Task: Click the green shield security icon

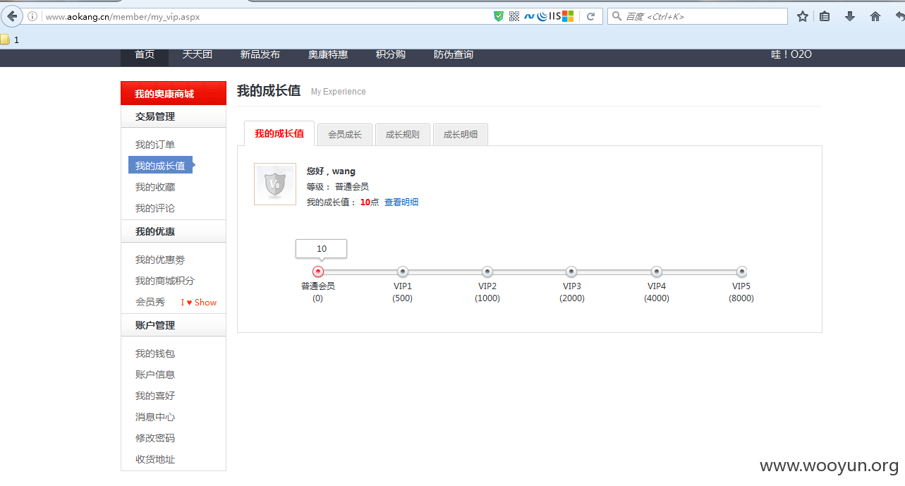Action: pos(499,16)
